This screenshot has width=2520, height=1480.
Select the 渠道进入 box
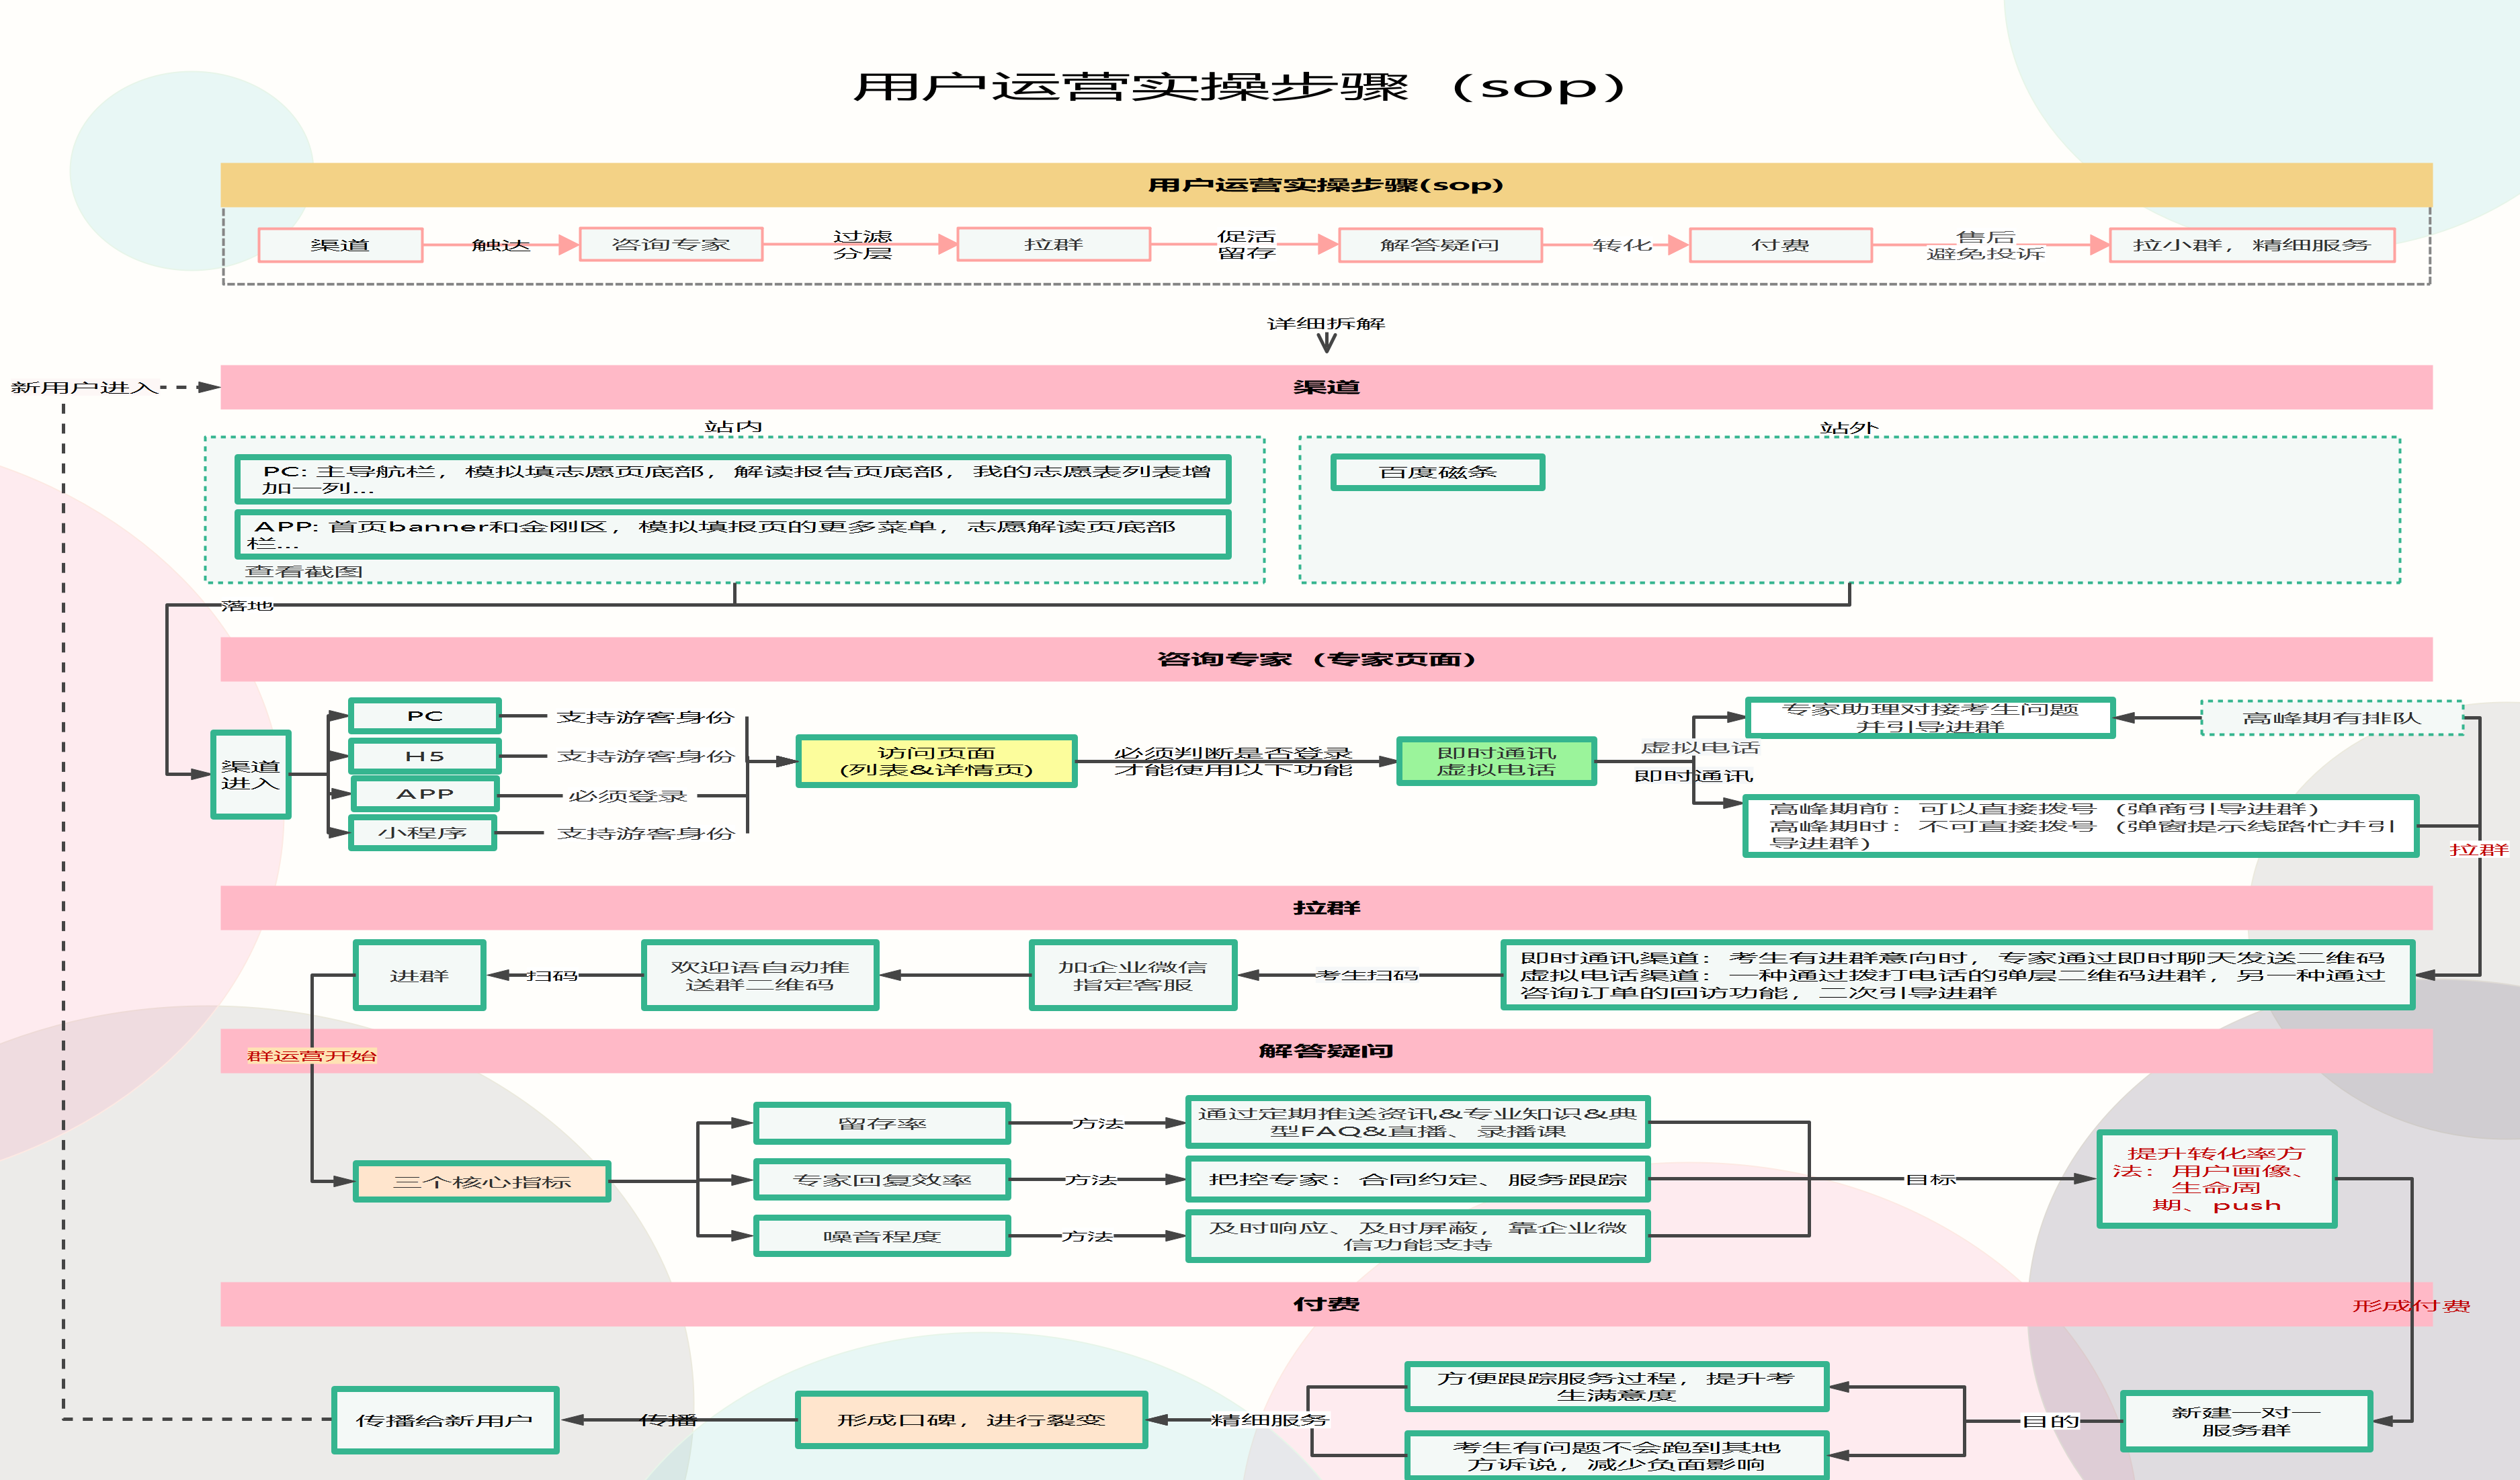click(x=251, y=775)
